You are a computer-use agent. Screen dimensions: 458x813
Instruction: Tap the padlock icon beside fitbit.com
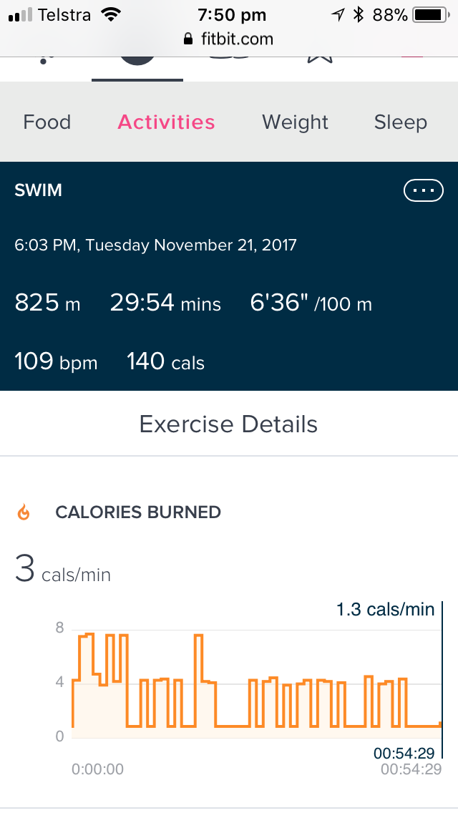tap(189, 39)
